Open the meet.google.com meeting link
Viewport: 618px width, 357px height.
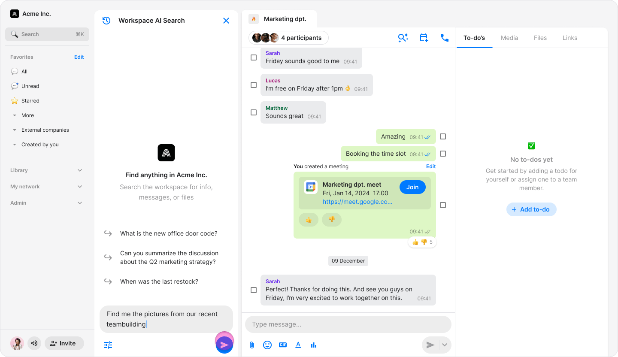pyautogui.click(x=357, y=202)
